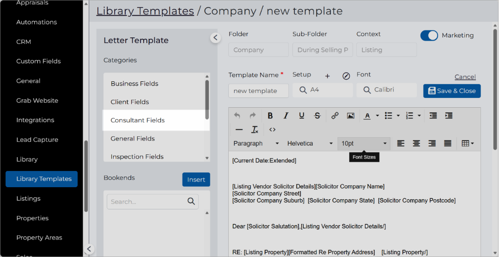Insert an image into the template
The image size is (499, 257).
click(351, 116)
